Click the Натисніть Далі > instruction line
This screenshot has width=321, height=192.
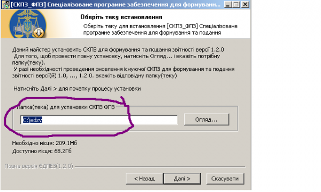tap(77, 89)
